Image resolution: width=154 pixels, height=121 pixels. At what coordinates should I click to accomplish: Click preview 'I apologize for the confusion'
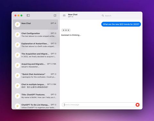(34, 77)
